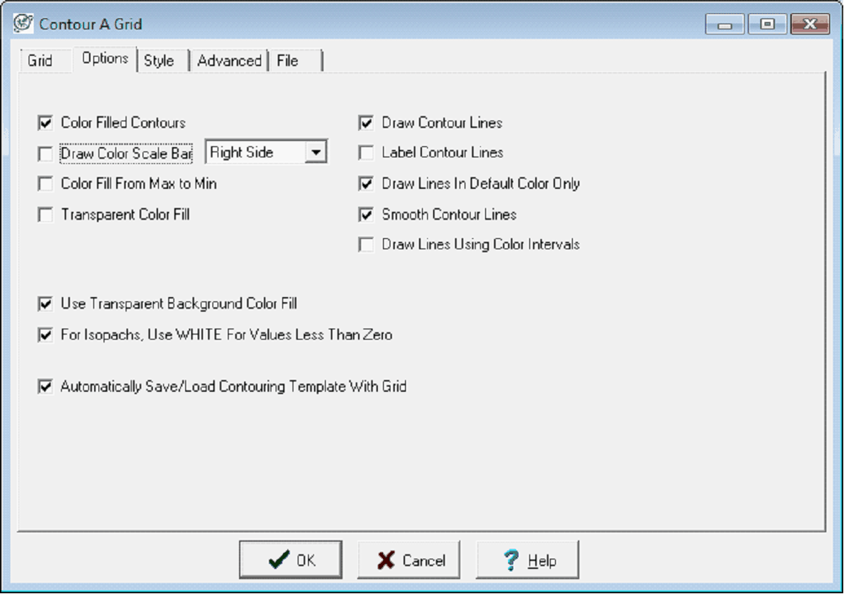Select the File tab

(x=287, y=61)
